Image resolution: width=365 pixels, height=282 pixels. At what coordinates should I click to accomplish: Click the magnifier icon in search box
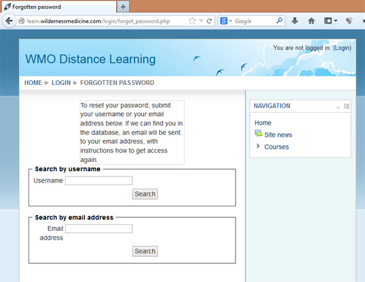tap(279, 21)
